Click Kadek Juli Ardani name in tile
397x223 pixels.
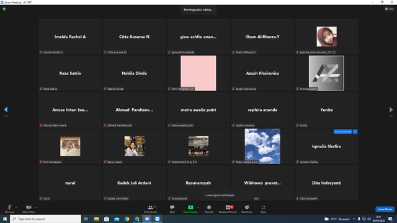coord(134,183)
